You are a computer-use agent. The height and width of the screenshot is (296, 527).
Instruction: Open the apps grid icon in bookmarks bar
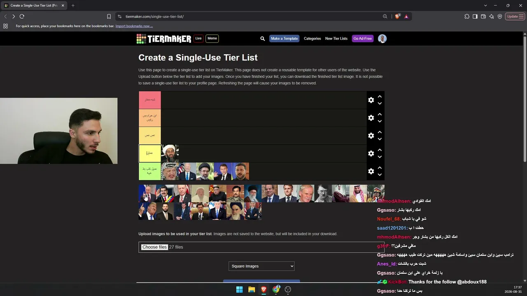pyautogui.click(x=5, y=26)
